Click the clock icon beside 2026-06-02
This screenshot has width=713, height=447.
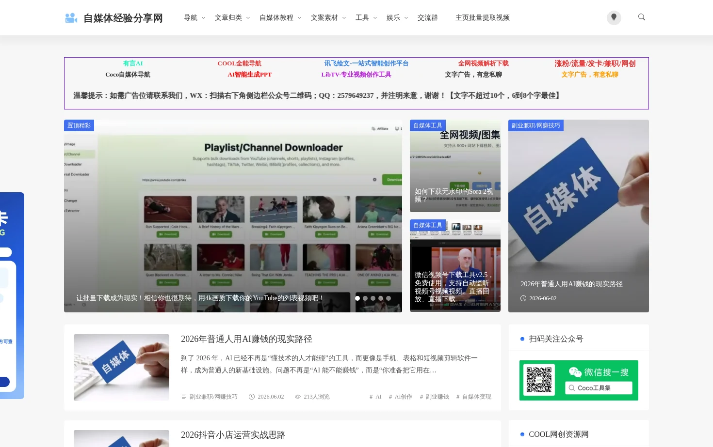coord(523,298)
